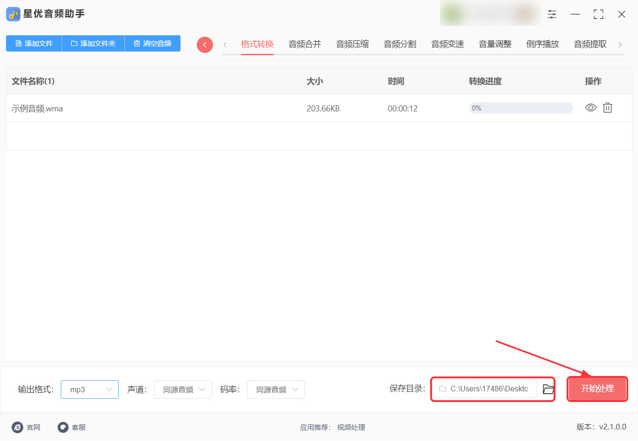This screenshot has width=638, height=441.
Task: Preview 示例音频.wma with the eye icon
Action: click(x=591, y=108)
